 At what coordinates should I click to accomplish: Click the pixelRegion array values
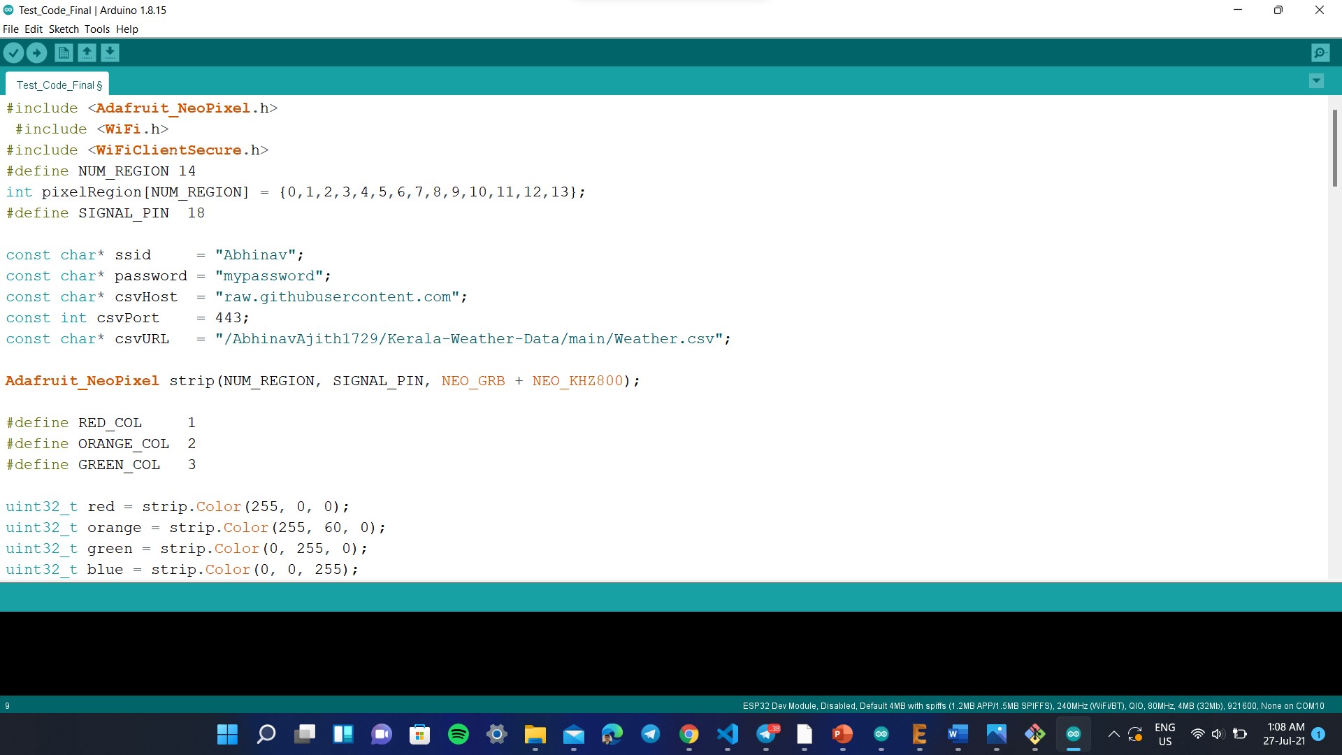click(428, 192)
